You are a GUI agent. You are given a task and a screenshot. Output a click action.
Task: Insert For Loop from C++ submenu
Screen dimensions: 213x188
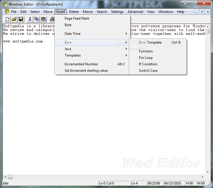pos(158,58)
